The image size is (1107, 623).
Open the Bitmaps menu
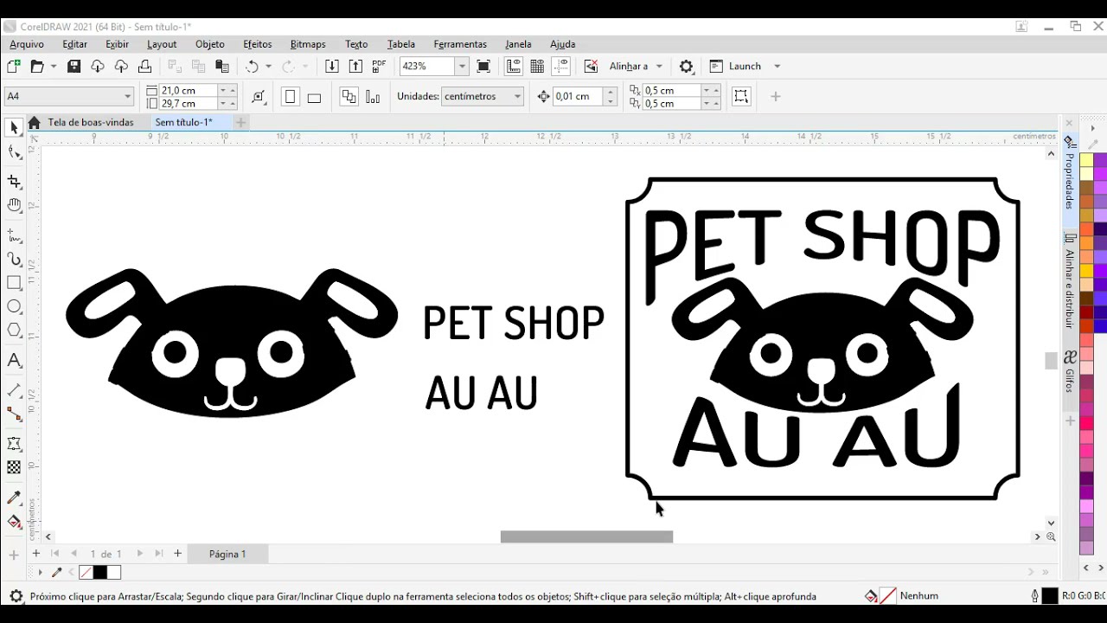[x=308, y=44]
